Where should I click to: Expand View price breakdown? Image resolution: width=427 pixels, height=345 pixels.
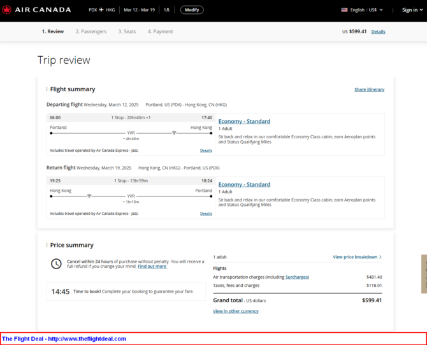(358, 257)
